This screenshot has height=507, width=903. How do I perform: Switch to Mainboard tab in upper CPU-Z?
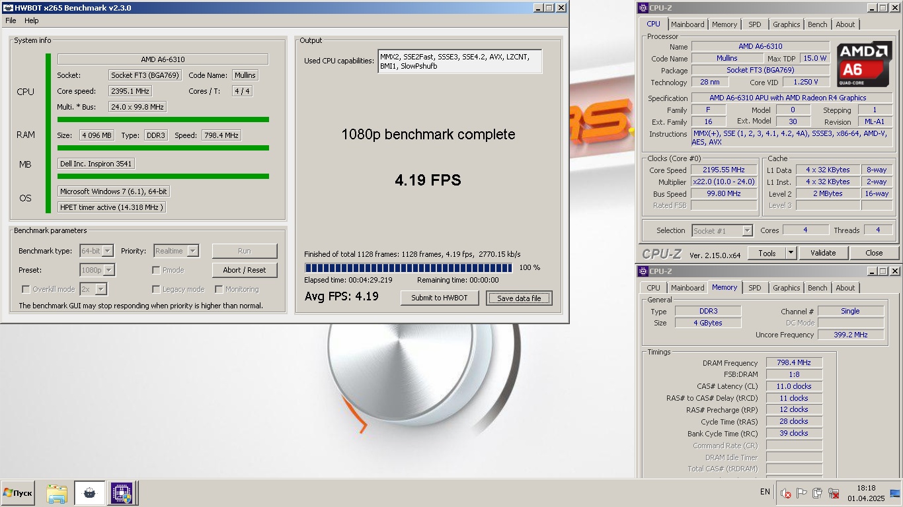click(687, 24)
